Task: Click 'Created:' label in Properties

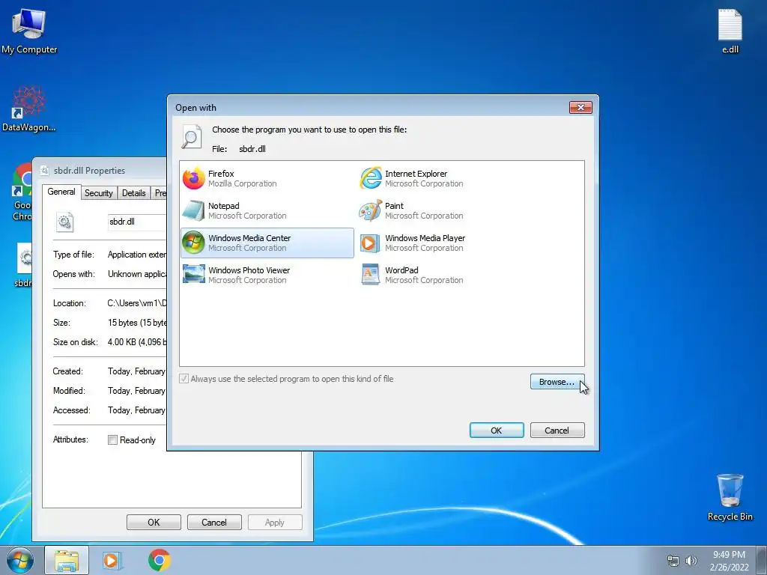Action: (x=67, y=371)
